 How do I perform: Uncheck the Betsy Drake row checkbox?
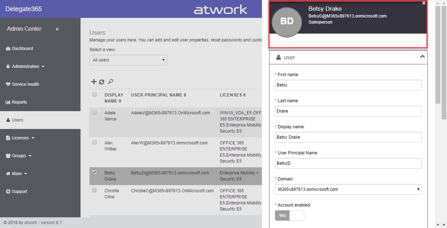pos(94,172)
